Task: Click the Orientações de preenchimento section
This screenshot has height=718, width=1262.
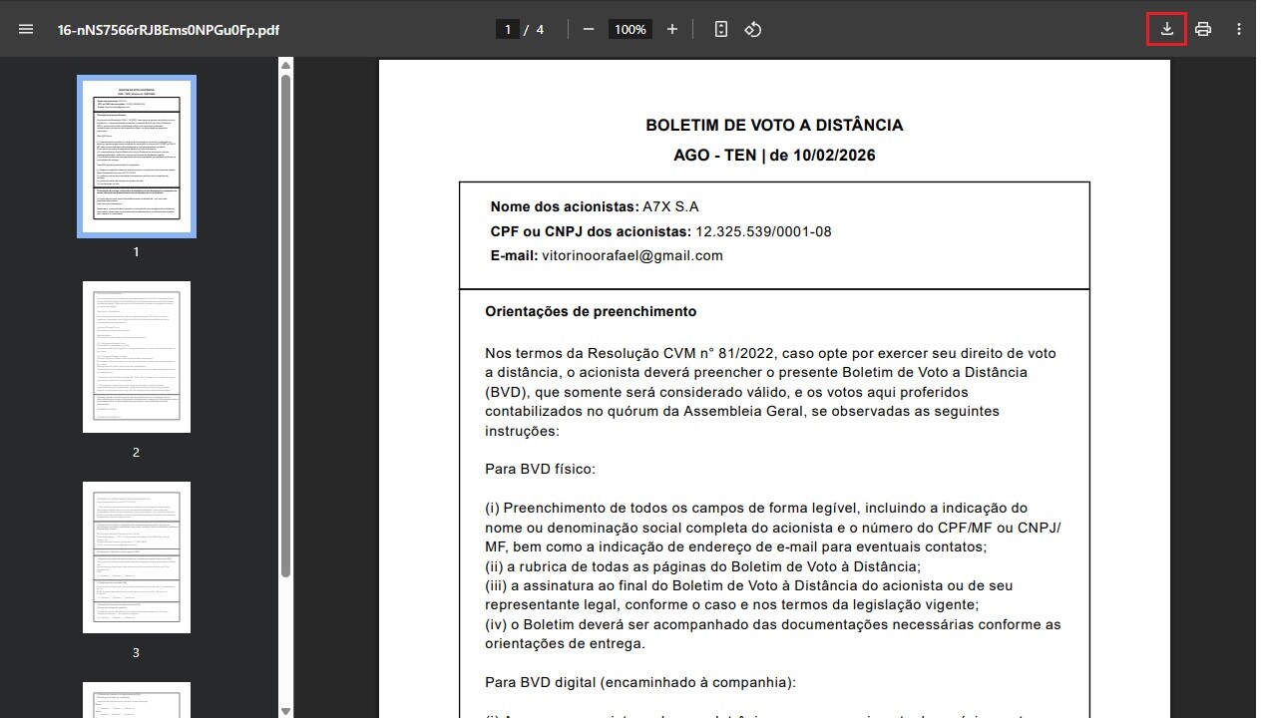Action: click(x=590, y=311)
